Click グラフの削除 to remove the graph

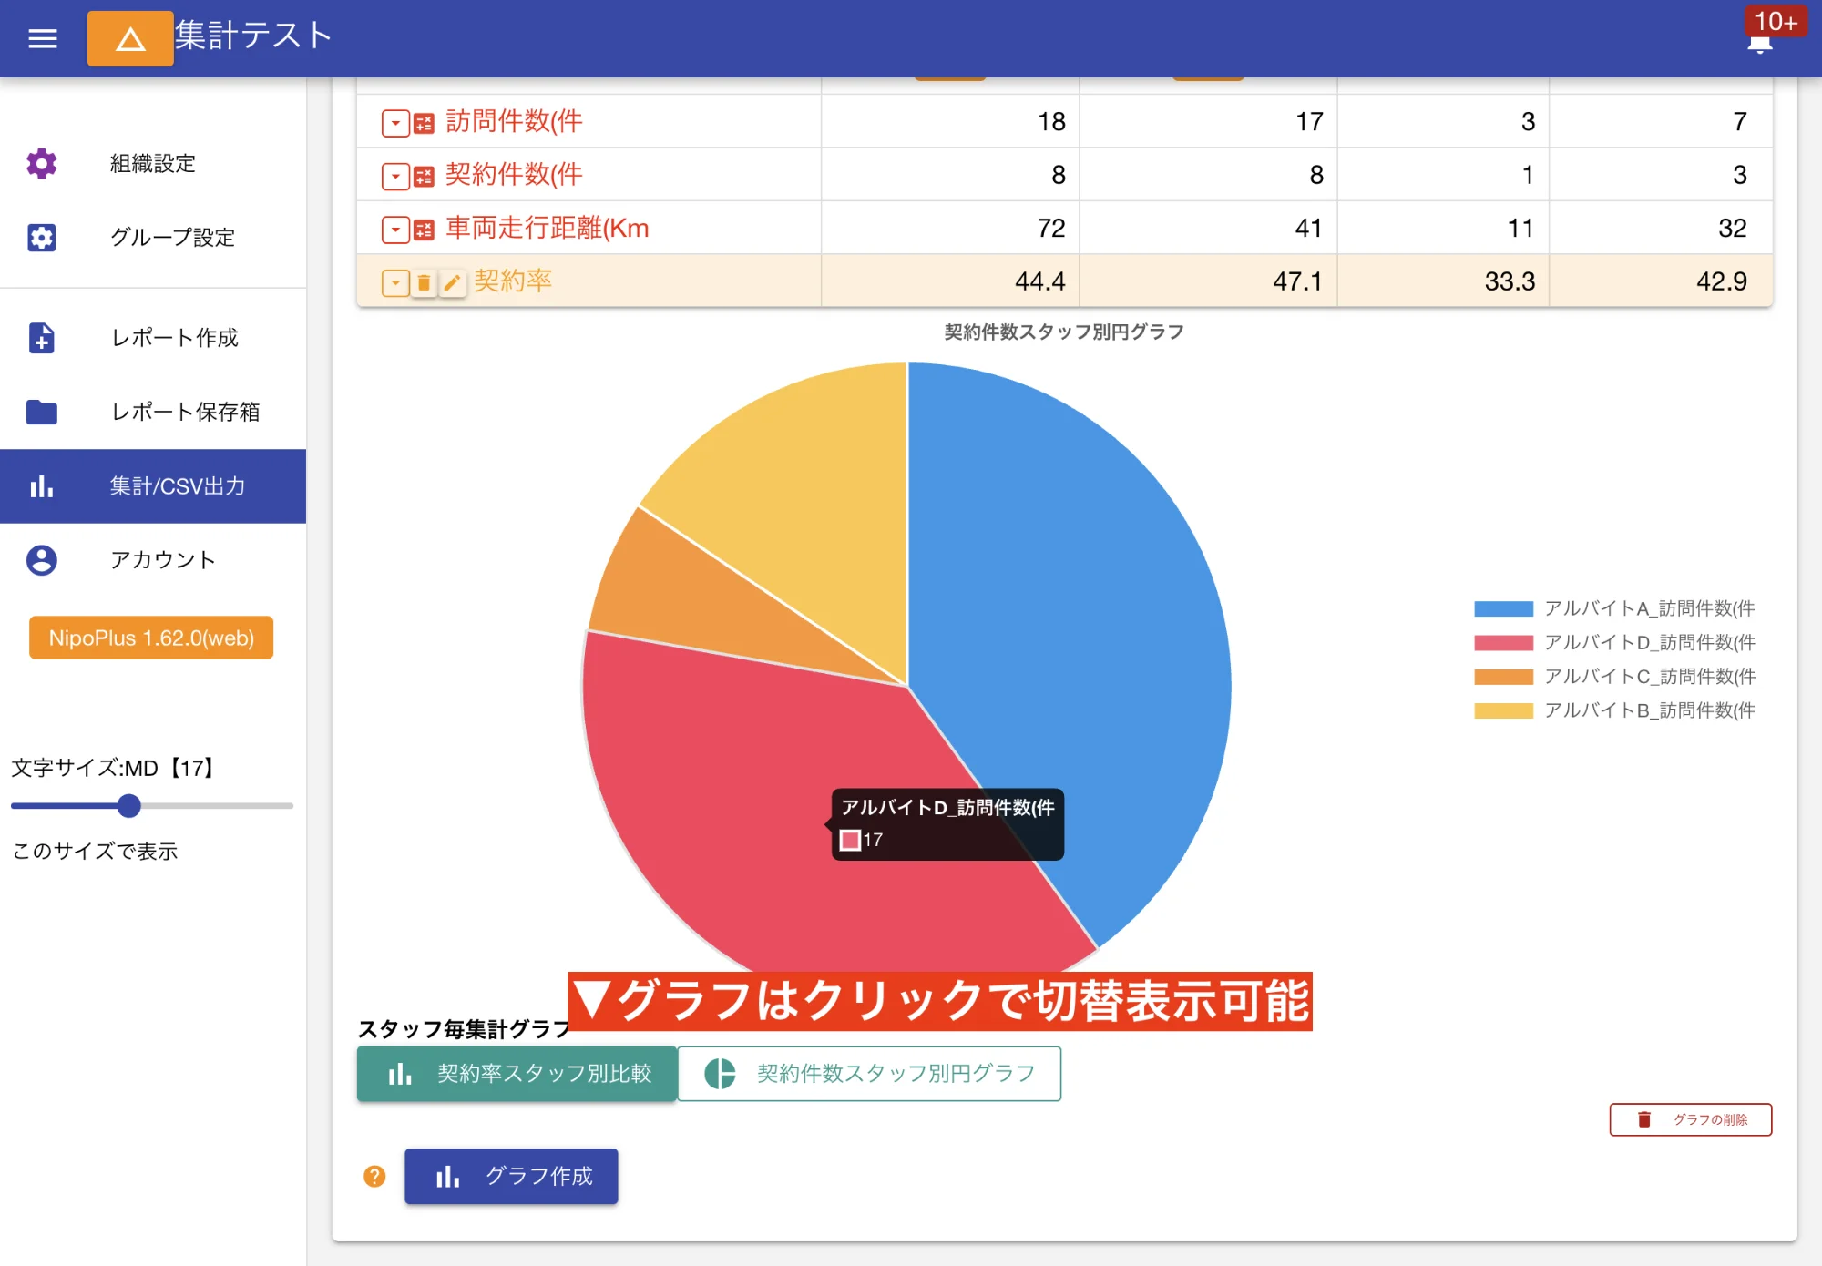pyautogui.click(x=1690, y=1119)
